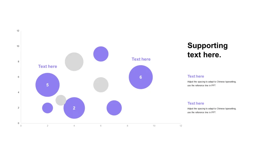Select the 'Text here' label above bubble 5

point(47,67)
